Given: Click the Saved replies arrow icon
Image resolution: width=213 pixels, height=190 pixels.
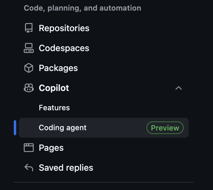Looking at the screenshot, I should pyautogui.click(x=29, y=168).
